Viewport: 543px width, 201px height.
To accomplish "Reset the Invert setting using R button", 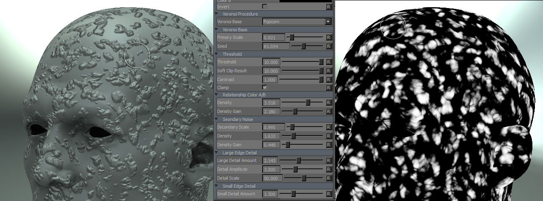I will click(x=328, y=6).
